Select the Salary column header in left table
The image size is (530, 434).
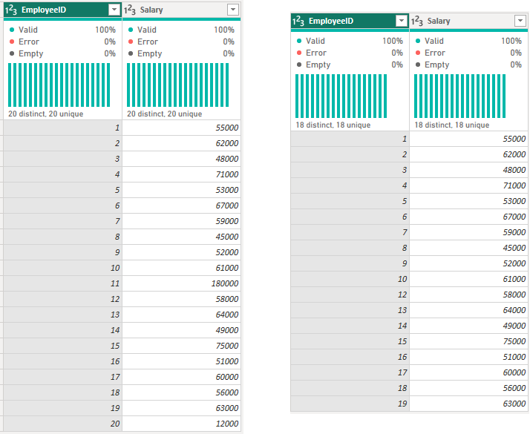pyautogui.click(x=181, y=10)
